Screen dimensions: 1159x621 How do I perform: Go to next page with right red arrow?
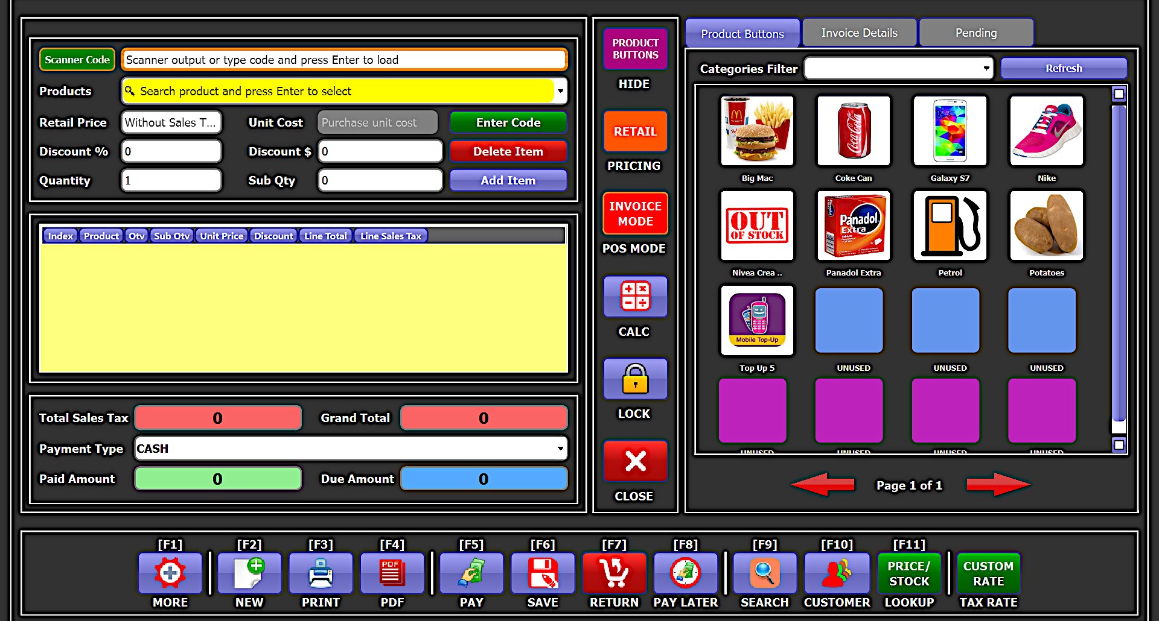pyautogui.click(x=998, y=485)
